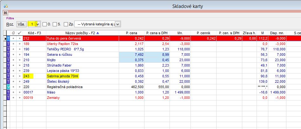Enable the O. filter checkbox

pos(45,24)
